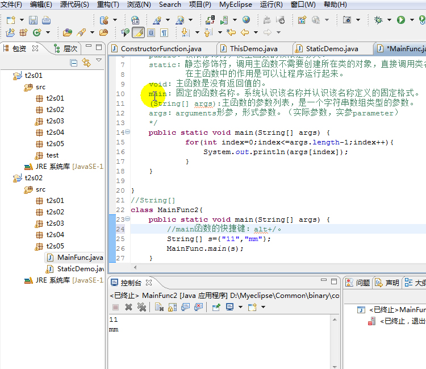
Task: Open the MyEclipse menu
Action: point(236,5)
